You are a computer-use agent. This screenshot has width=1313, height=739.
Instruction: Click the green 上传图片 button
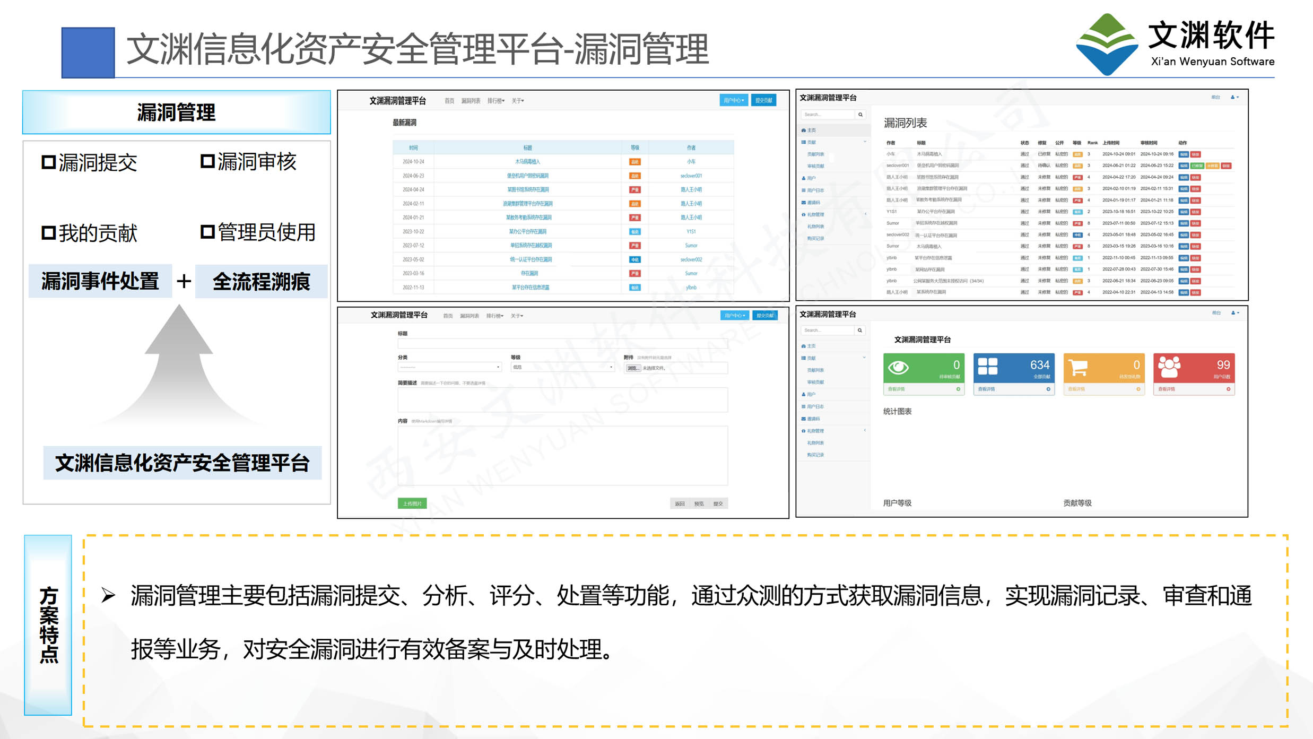pos(412,503)
